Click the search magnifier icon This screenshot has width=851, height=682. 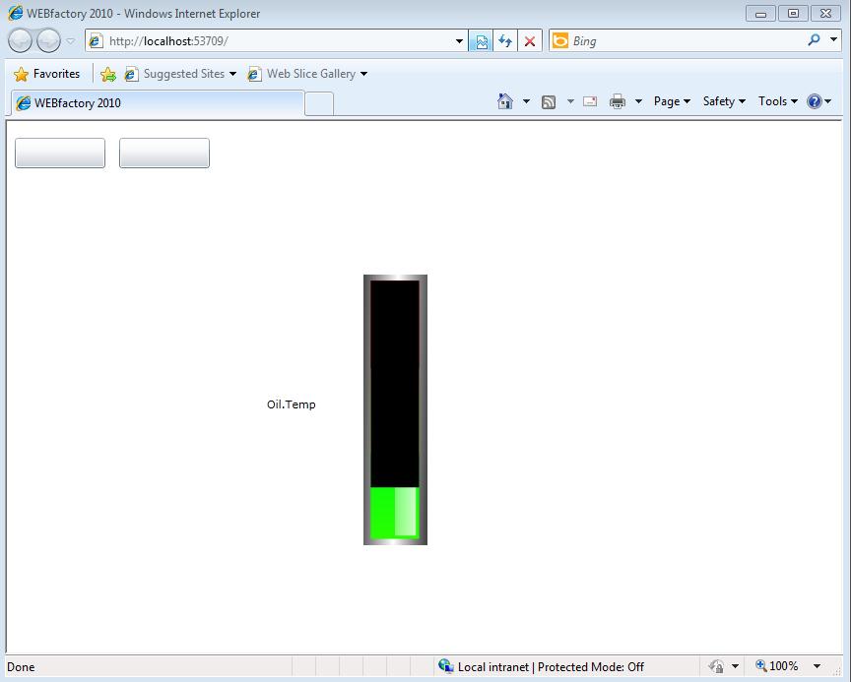pos(814,40)
